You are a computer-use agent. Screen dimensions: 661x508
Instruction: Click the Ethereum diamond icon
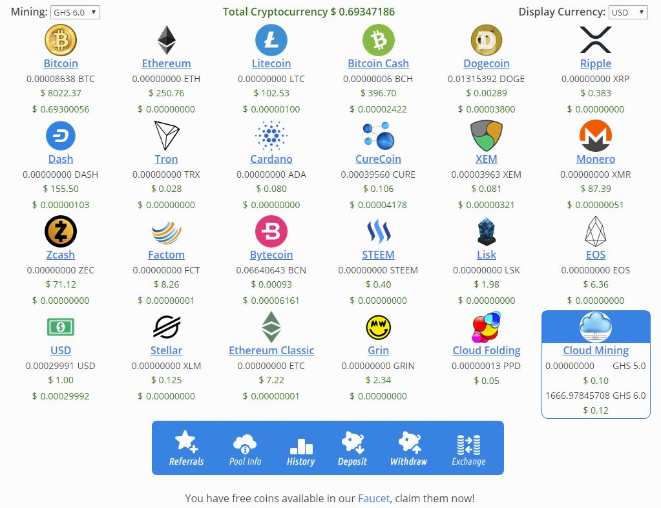pyautogui.click(x=167, y=40)
